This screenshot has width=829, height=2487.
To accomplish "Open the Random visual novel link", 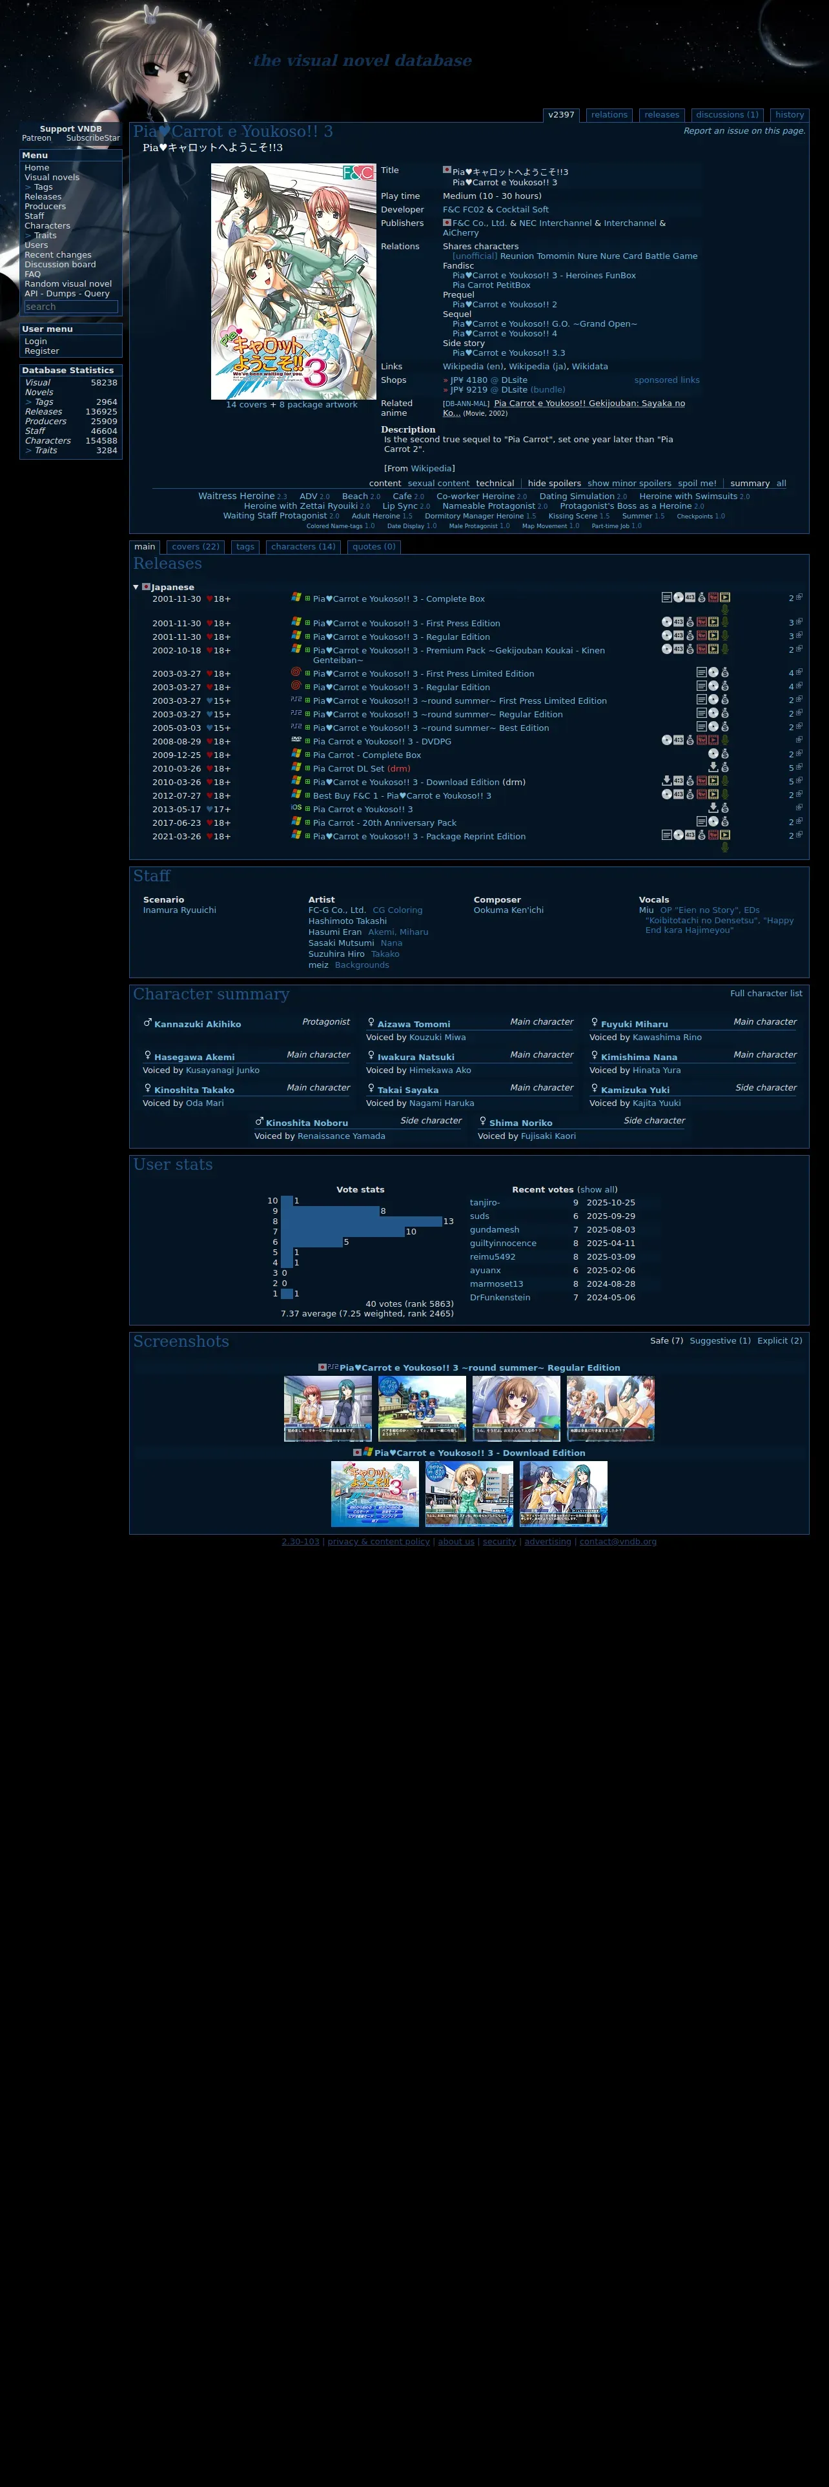I will [x=68, y=284].
